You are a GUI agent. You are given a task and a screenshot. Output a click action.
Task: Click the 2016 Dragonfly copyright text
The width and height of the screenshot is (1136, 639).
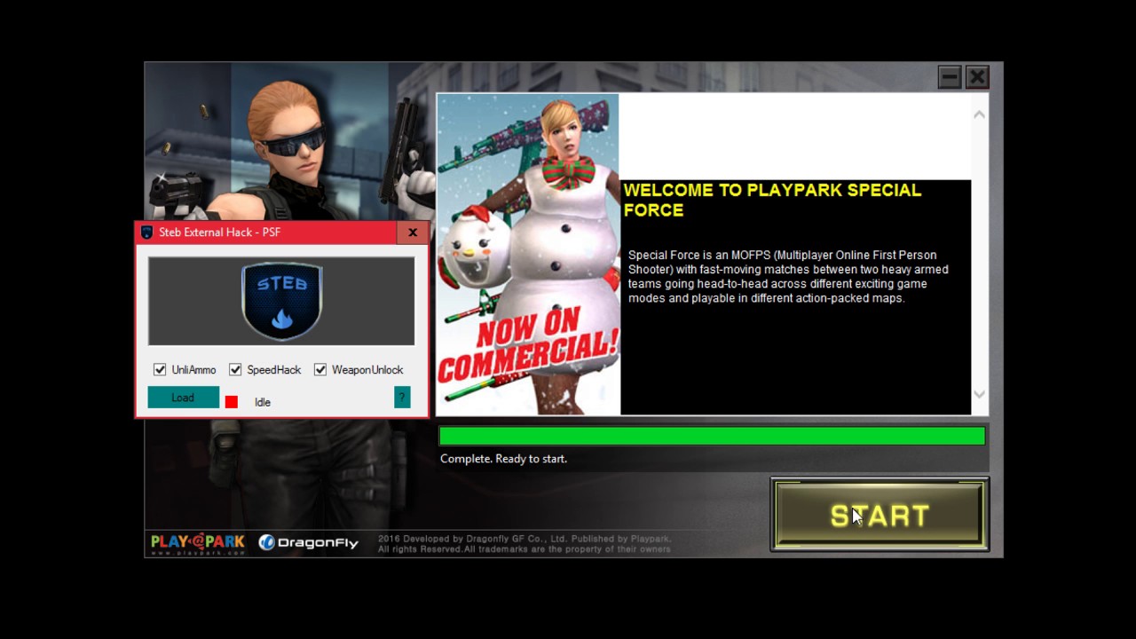point(525,544)
